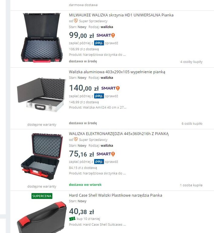
Task: Open the Walizka aluminiowa 403x290x105 listing
Action: pos(117,72)
